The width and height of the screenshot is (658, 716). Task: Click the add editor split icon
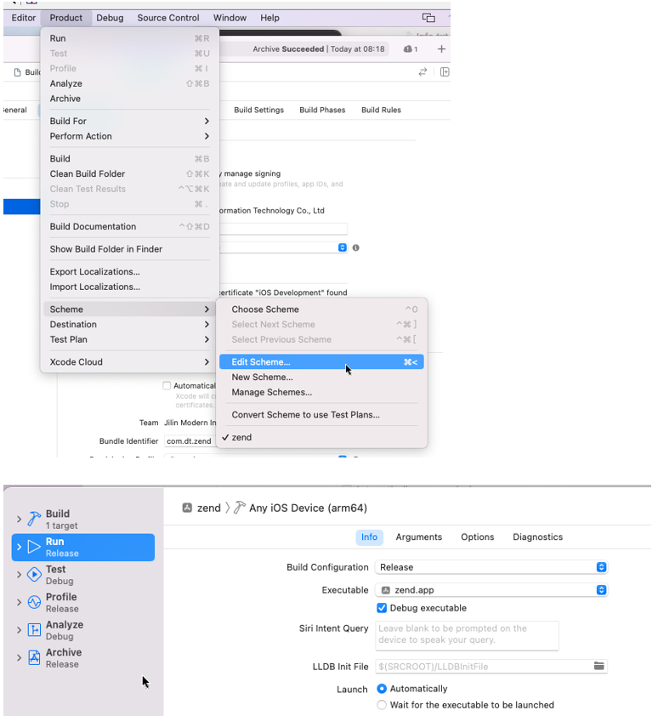click(x=445, y=72)
